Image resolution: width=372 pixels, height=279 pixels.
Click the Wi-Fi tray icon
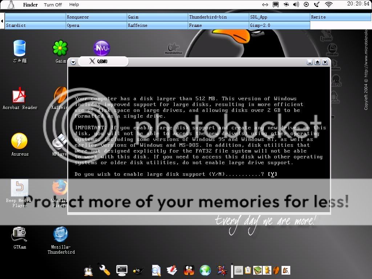pyautogui.click(x=328, y=4)
